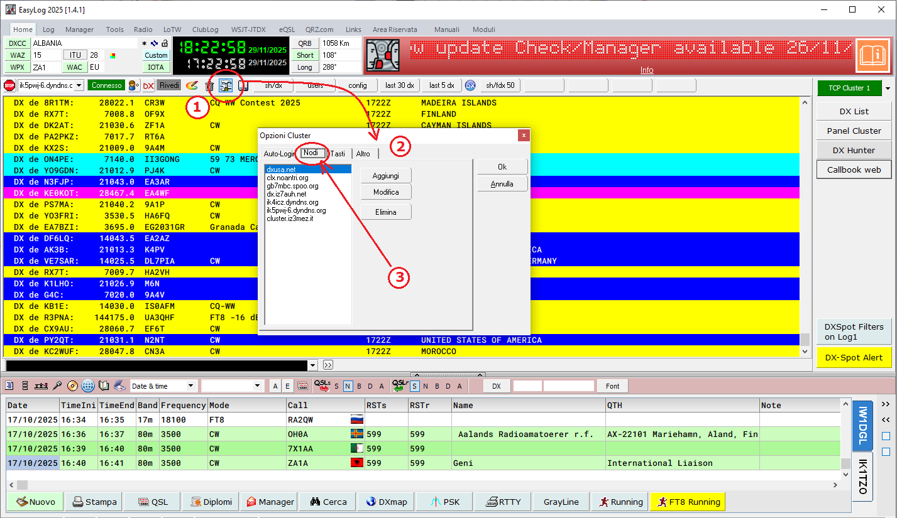Open cluster options tools icon
This screenshot has width=897, height=518.
click(x=226, y=85)
